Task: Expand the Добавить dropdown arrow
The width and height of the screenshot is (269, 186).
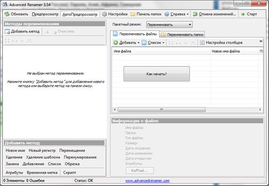Action: pos(138,43)
